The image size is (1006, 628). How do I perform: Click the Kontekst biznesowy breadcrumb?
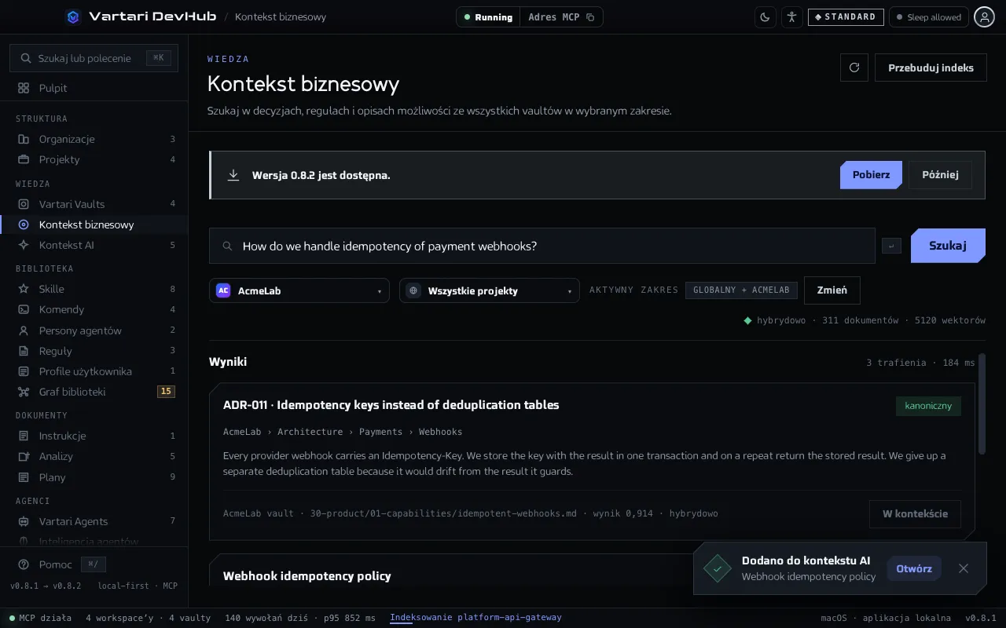pyautogui.click(x=281, y=16)
